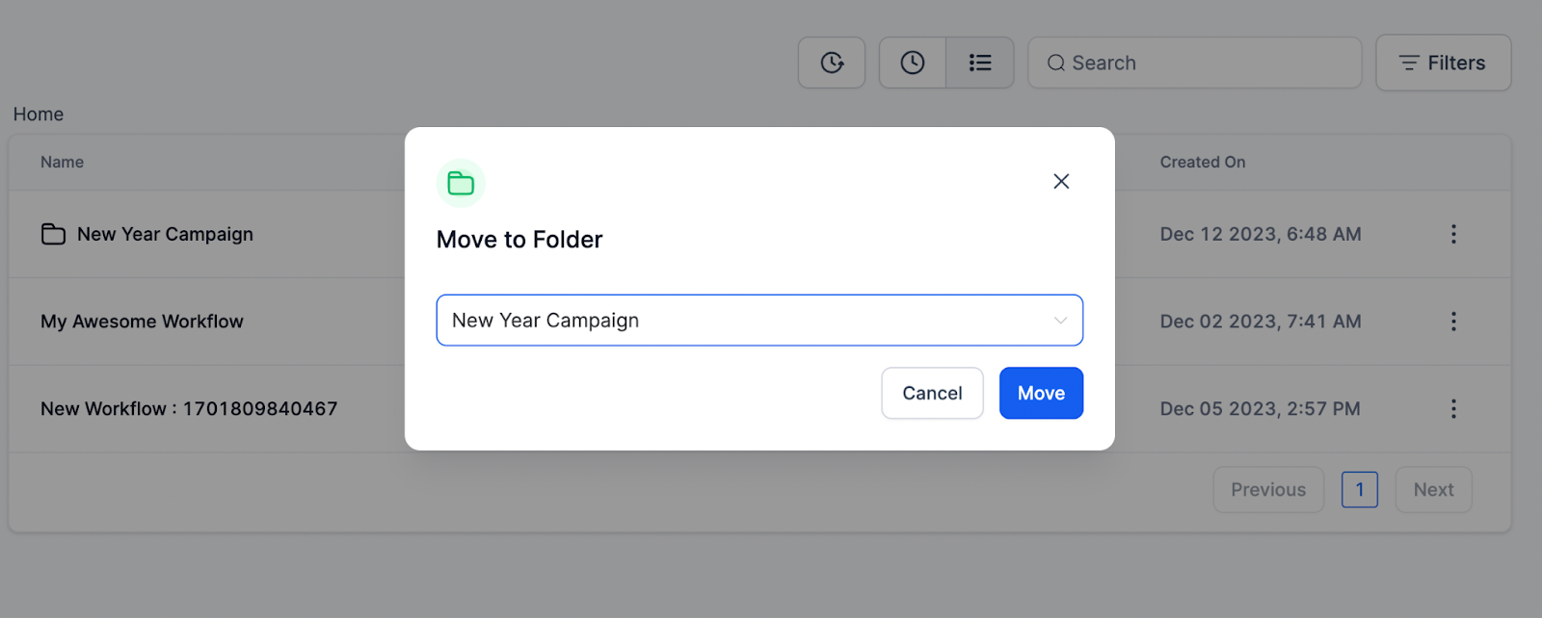Open options menu for My Awesome Workflow
This screenshot has width=1542, height=618.
point(1453,322)
